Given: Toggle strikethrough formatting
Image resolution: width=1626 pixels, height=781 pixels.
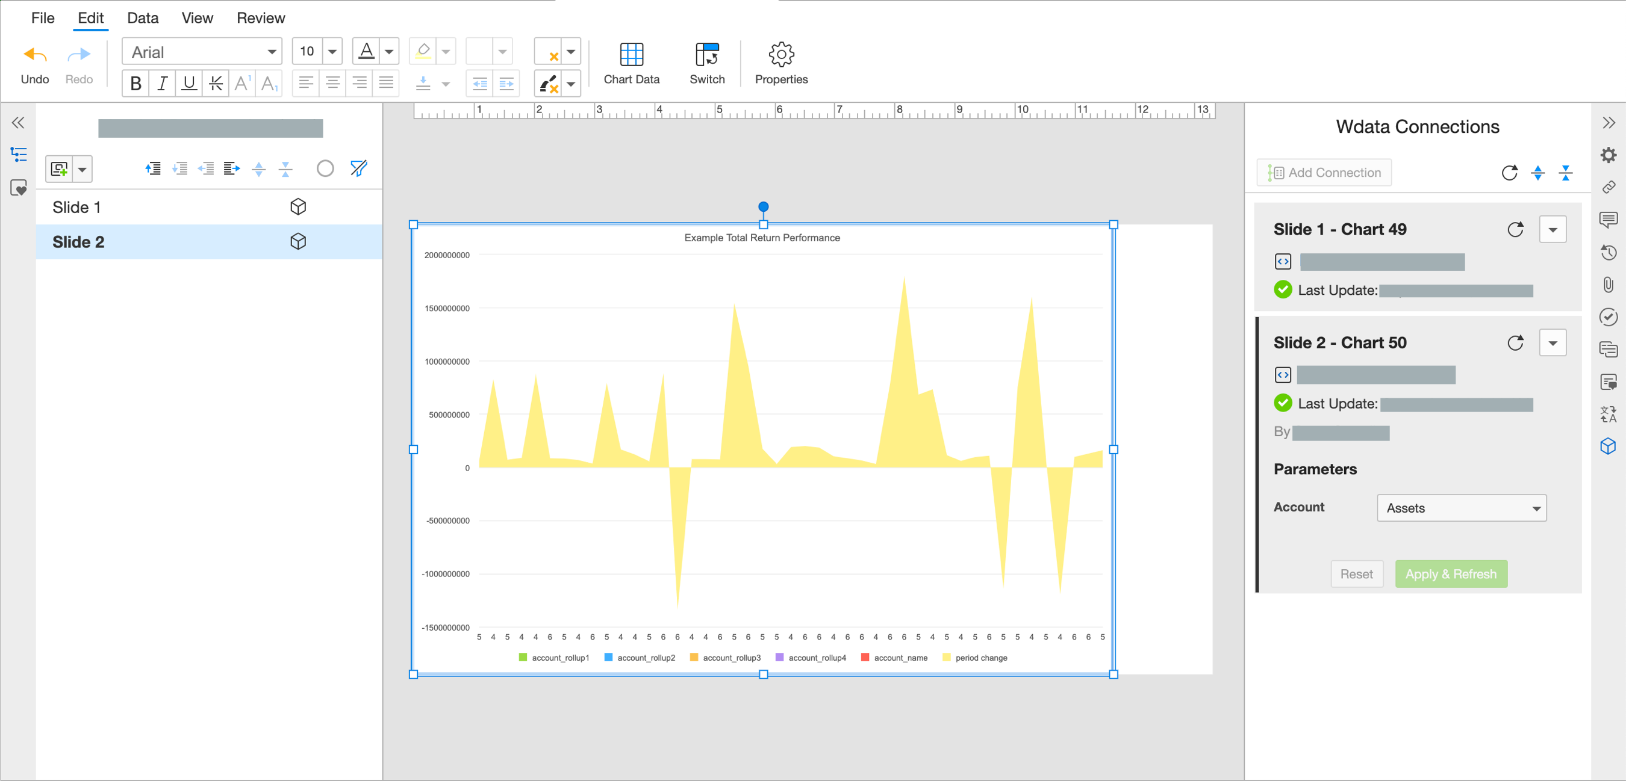Looking at the screenshot, I should tap(216, 83).
